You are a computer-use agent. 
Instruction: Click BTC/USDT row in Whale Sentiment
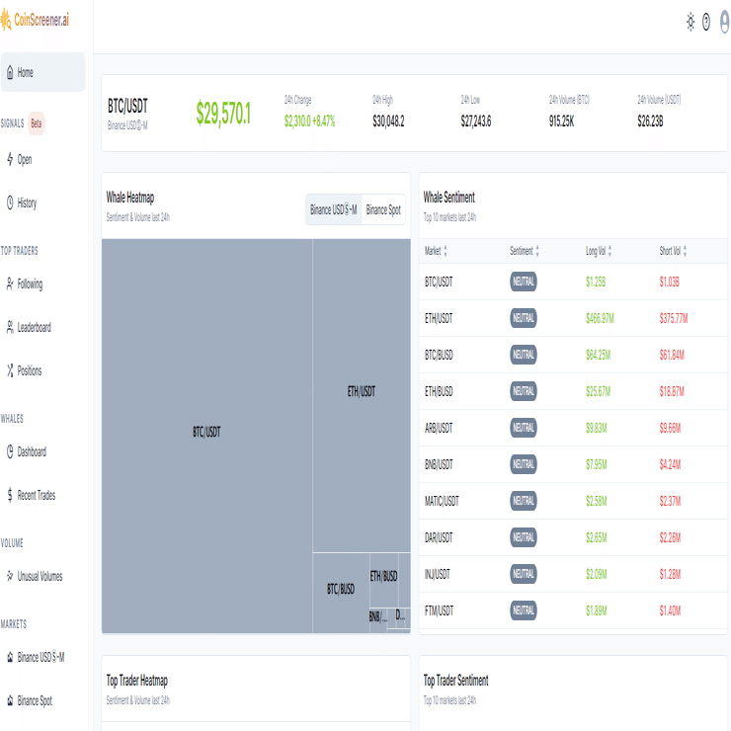573,282
